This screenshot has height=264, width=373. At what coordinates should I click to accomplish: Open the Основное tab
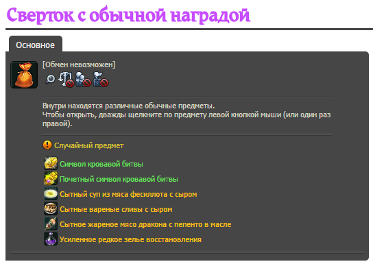[x=36, y=45]
